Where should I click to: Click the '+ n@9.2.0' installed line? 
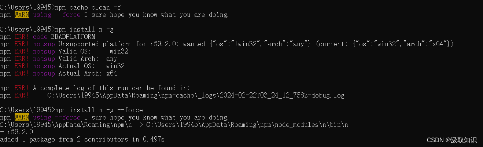16,132
